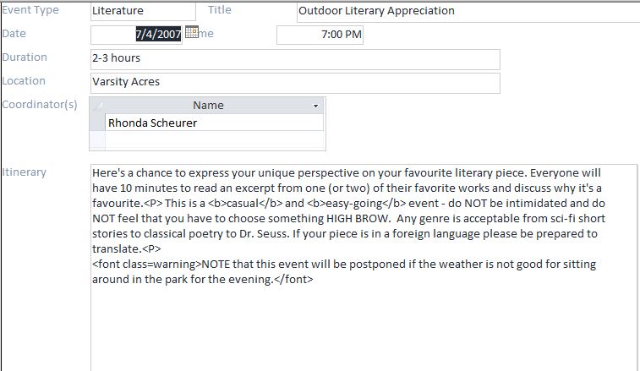640x371 pixels.
Task: Click the Location field with Varsity Acres
Action: (295, 83)
